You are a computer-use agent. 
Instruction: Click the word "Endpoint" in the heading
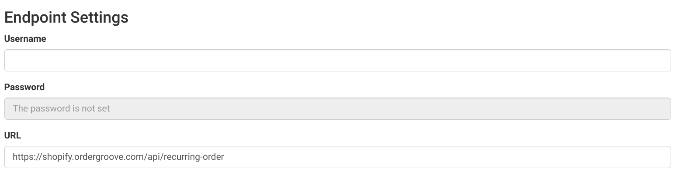point(35,17)
